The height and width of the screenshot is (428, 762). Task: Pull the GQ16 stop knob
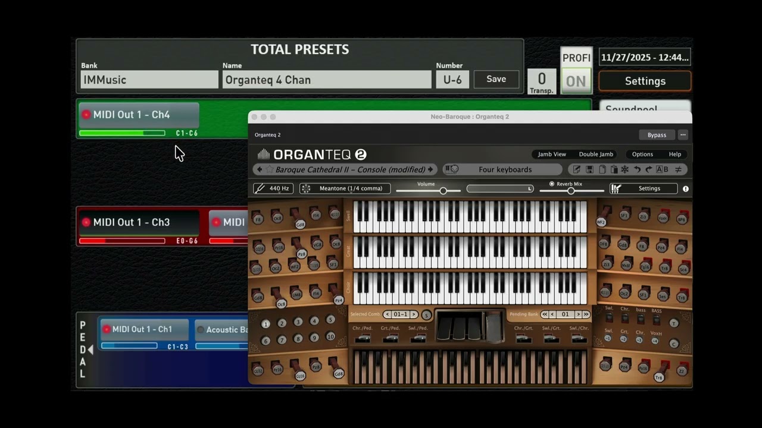tap(259, 248)
